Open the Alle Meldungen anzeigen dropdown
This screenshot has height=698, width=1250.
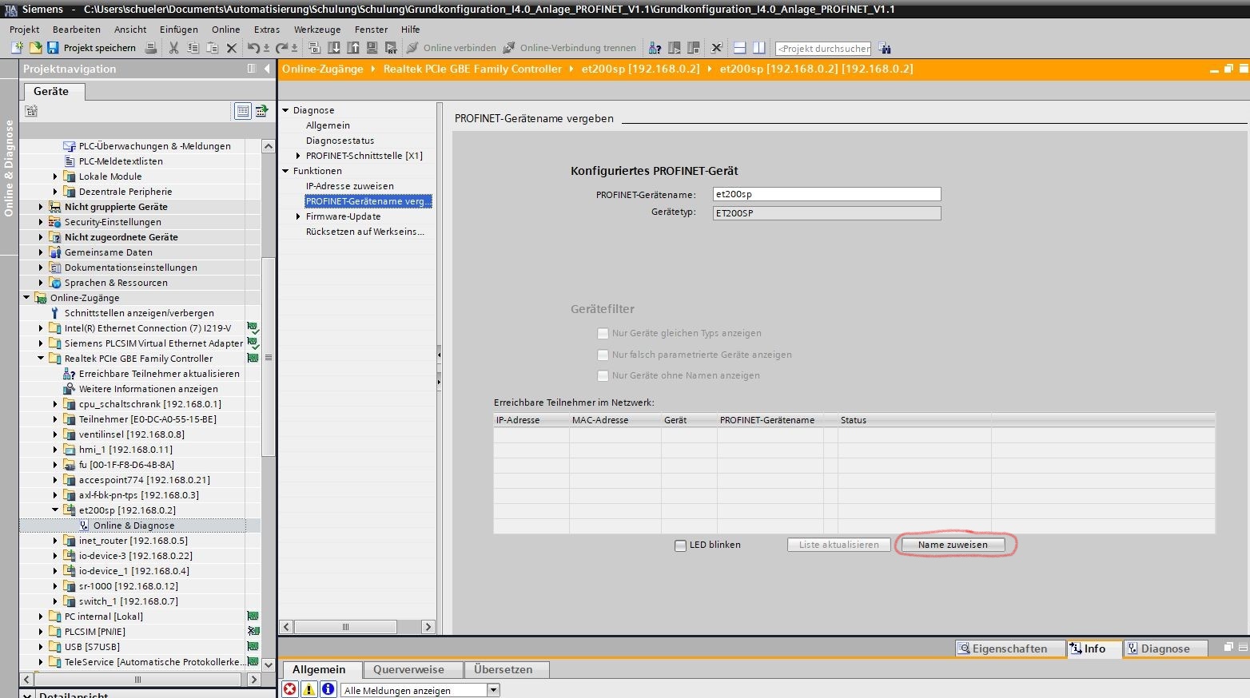pyautogui.click(x=493, y=690)
